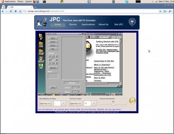Open the Applications section of JPC site
Viewport: 174px width, 134px height.
pyautogui.click(x=88, y=25)
